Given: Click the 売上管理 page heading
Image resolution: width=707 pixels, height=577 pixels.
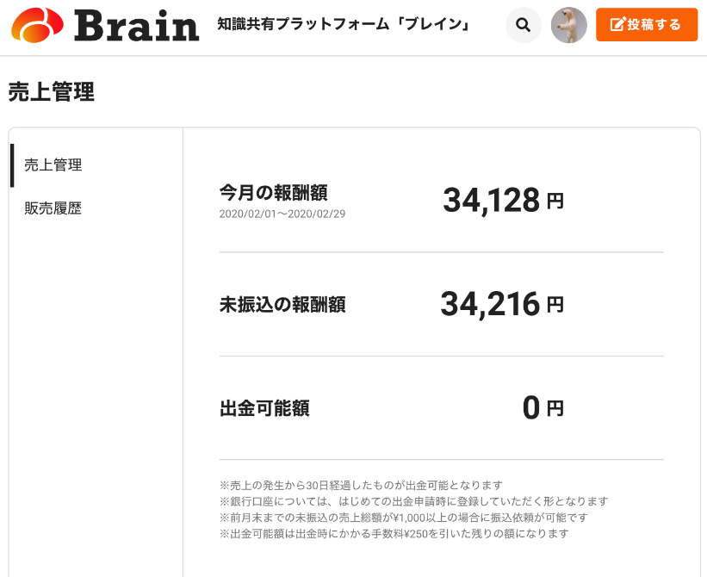Looking at the screenshot, I should 52,92.
